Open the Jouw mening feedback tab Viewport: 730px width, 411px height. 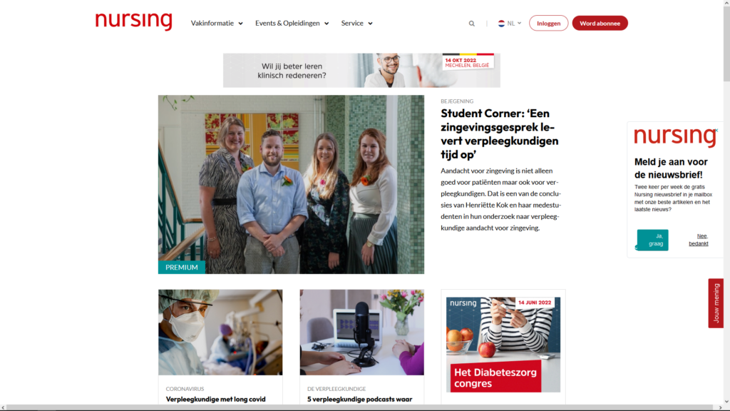pos(716,303)
